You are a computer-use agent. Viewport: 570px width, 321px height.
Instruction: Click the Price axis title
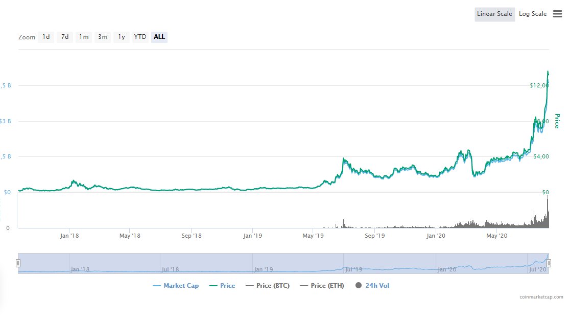(x=557, y=121)
